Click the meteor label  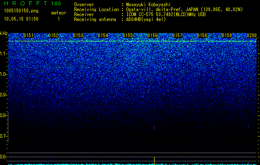coord(59,13)
